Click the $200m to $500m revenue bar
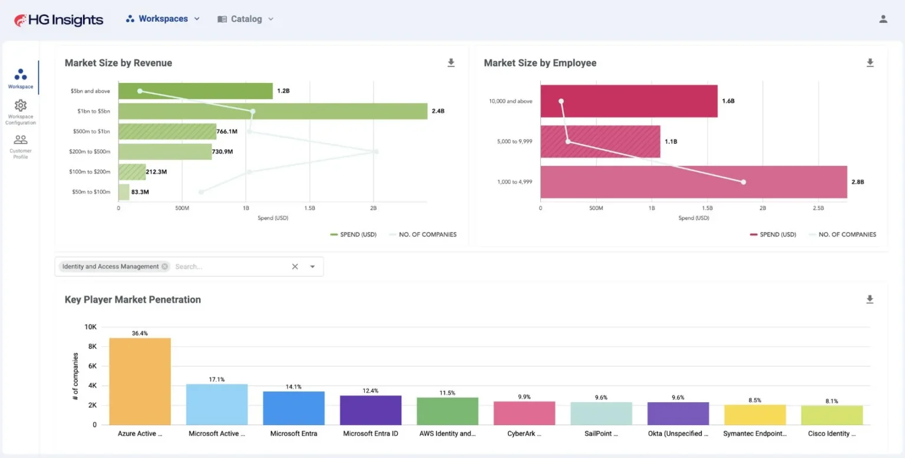Viewport: 905px width, 458px height. coord(165,152)
